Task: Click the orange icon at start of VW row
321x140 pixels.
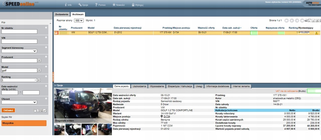Action: point(56,33)
